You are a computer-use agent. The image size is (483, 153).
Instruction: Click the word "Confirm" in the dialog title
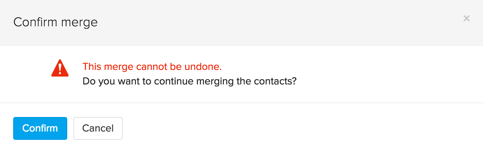click(x=36, y=22)
